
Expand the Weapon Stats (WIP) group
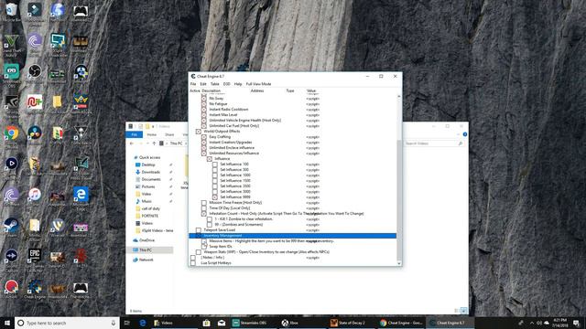(199, 252)
